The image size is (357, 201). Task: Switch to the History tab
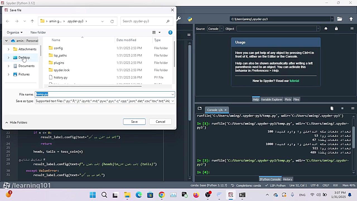pyautogui.click(x=288, y=179)
